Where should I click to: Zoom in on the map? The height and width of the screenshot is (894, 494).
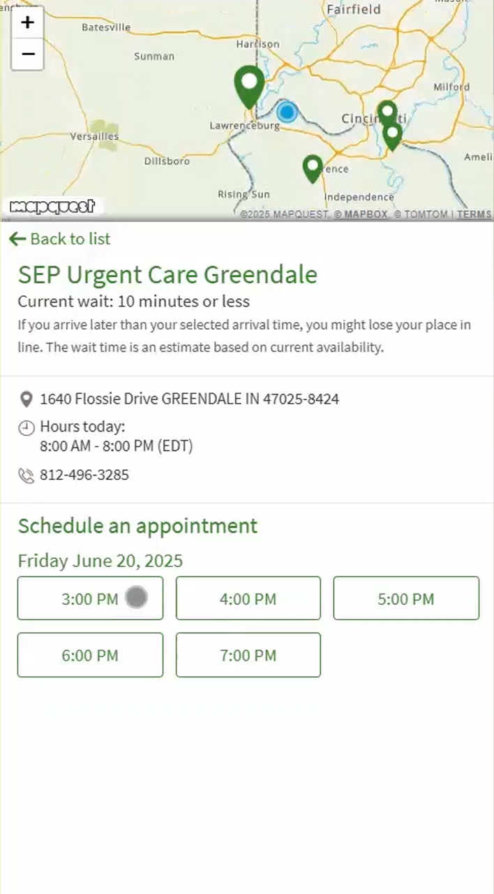tap(28, 22)
